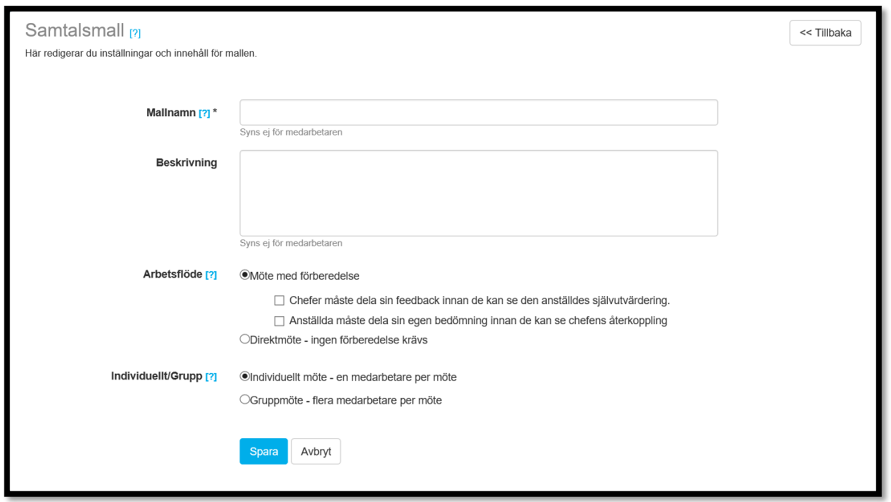The width and height of the screenshot is (891, 502).
Task: Show help for Individuellt/Grupp setting
Action: (211, 376)
